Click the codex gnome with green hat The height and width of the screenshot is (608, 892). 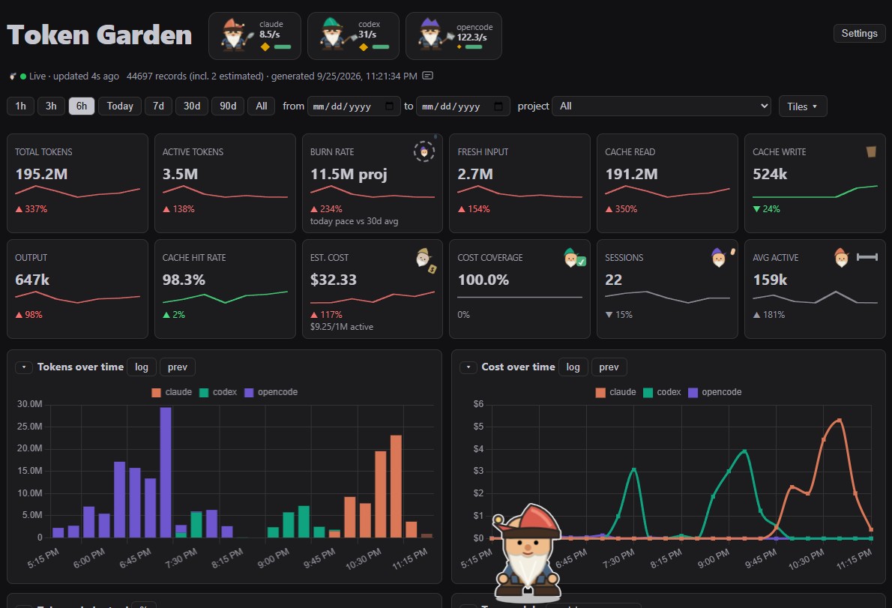pyautogui.click(x=337, y=34)
